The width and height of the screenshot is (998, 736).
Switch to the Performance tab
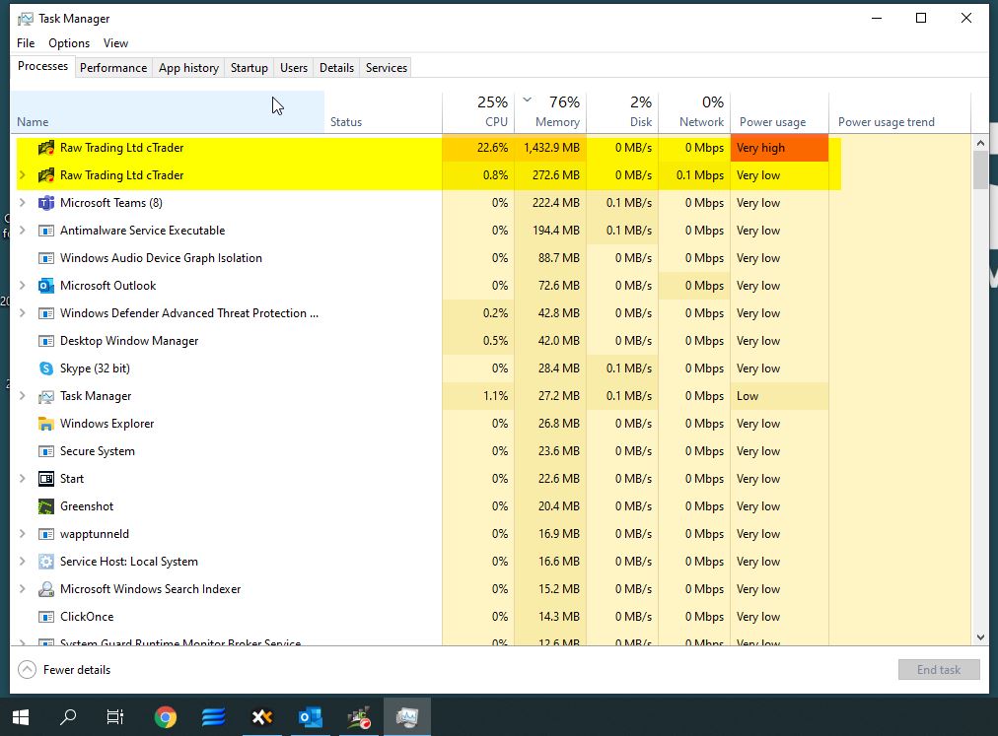[x=113, y=67]
